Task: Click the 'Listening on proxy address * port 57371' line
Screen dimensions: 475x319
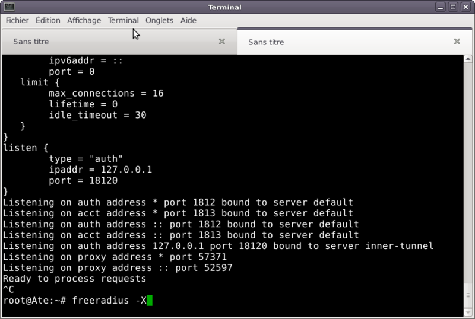Action: (x=115, y=257)
